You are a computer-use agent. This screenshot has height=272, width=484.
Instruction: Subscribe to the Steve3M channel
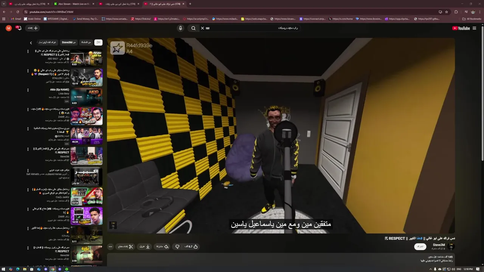[x=420, y=246]
